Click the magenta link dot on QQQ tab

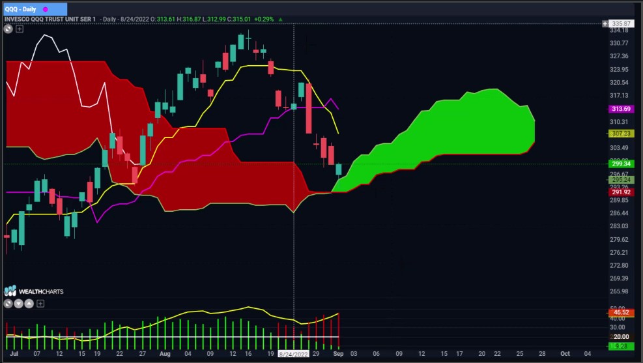(46, 9)
